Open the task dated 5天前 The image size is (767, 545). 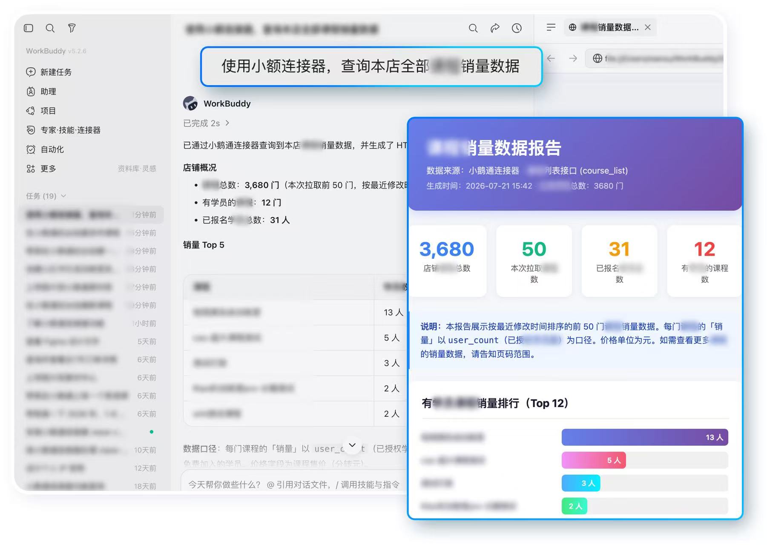coord(92,341)
